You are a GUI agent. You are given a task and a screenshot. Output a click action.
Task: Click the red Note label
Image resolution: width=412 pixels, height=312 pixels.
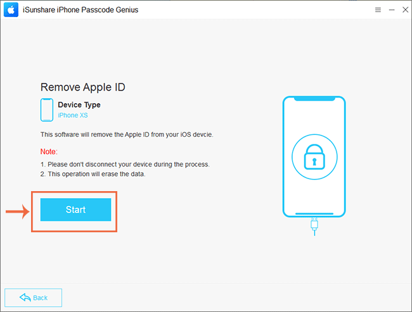pos(49,151)
